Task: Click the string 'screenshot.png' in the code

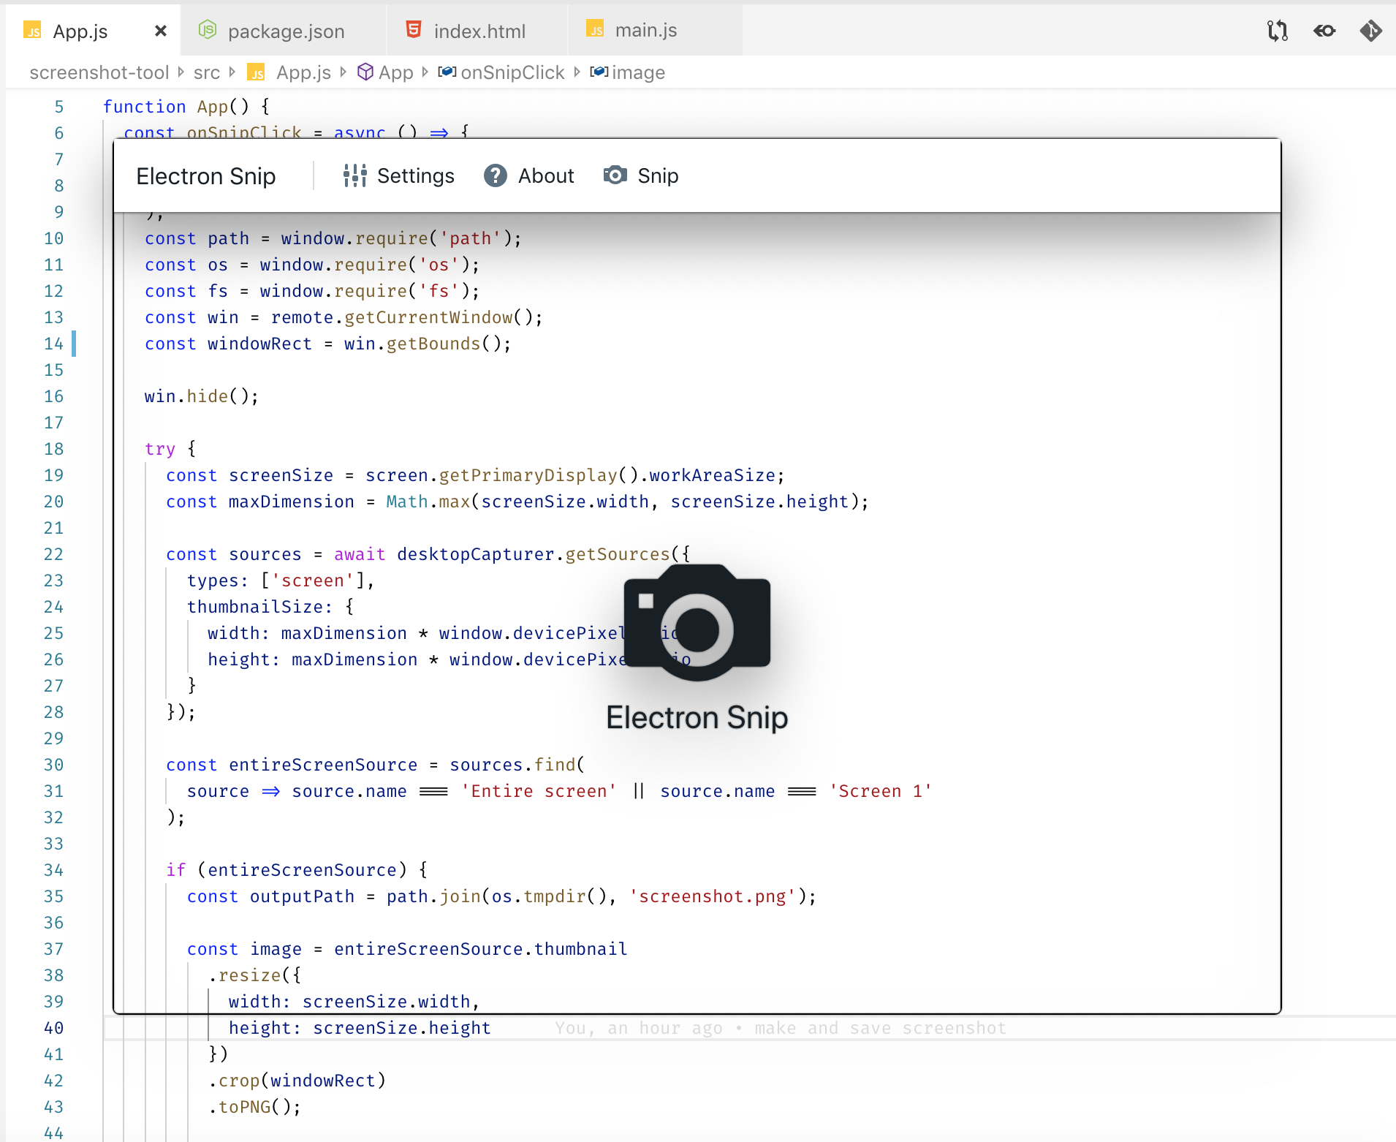Action: point(713,896)
